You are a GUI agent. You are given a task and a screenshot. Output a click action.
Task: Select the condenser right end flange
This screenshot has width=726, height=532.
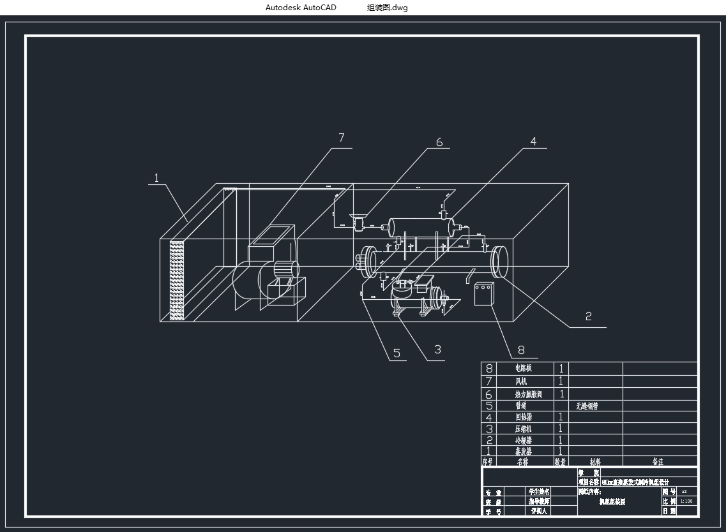pyautogui.click(x=498, y=261)
